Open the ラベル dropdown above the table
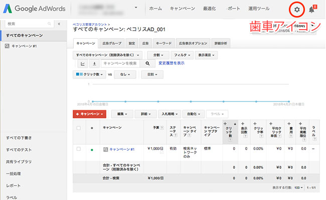The image size is (326, 200). tap(217, 114)
